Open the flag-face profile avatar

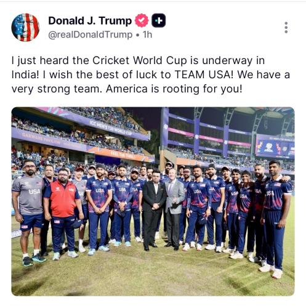coord(25,28)
